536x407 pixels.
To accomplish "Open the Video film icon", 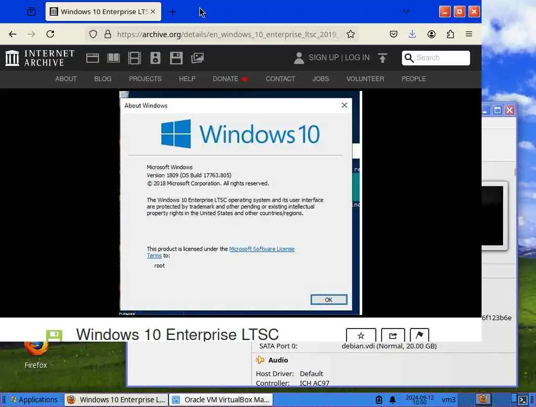I will (135, 58).
